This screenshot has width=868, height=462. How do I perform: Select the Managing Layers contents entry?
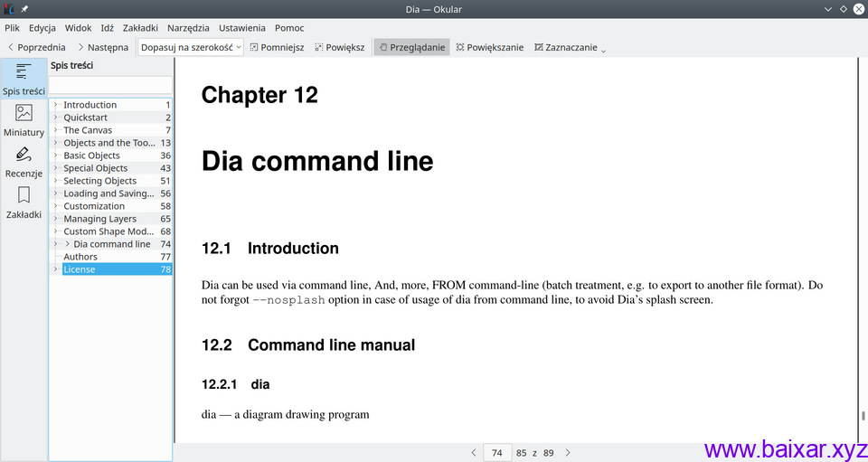click(x=99, y=219)
